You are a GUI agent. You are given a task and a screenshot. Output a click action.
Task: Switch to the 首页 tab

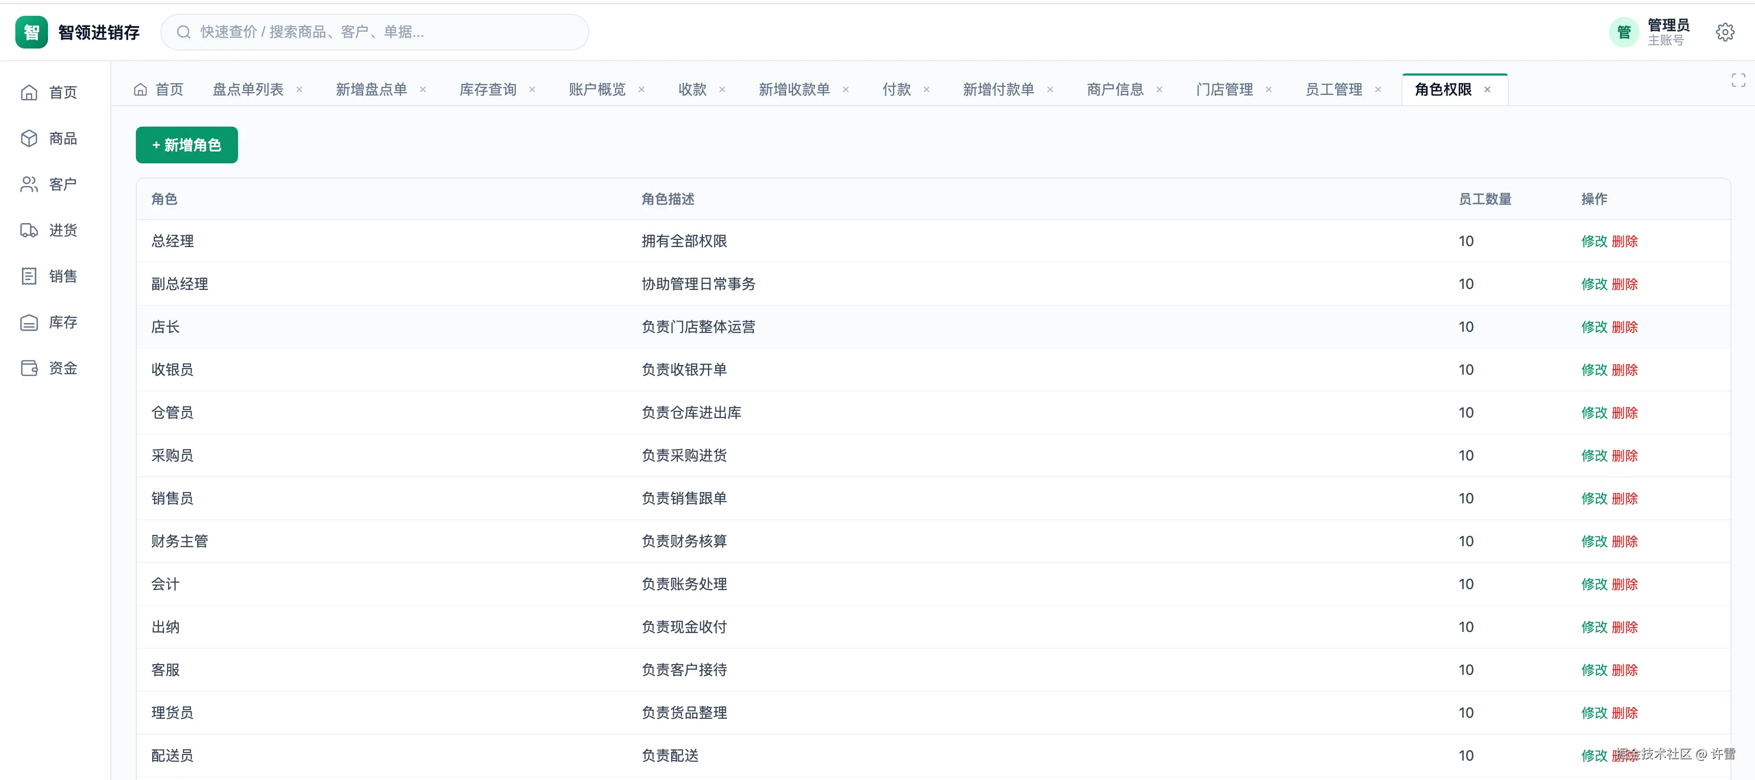[x=159, y=90]
